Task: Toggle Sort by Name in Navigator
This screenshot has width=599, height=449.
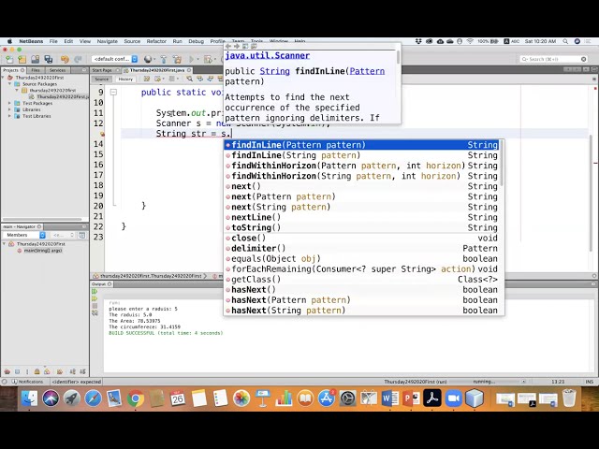Action: point(73,371)
